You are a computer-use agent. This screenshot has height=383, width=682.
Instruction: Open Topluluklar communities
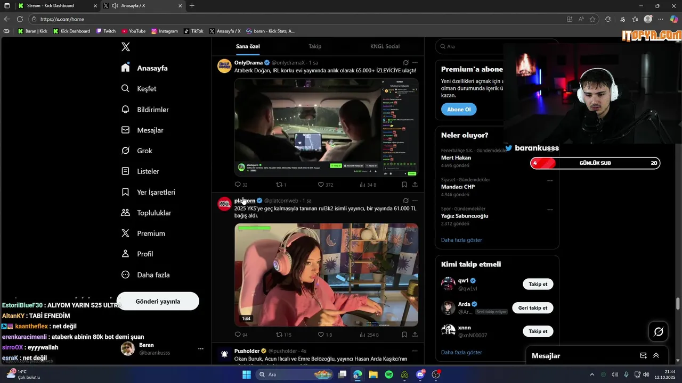[x=146, y=213]
